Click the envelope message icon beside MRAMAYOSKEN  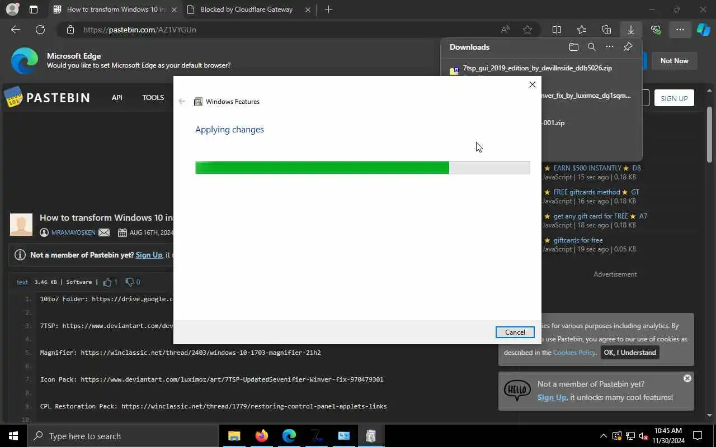104,232
